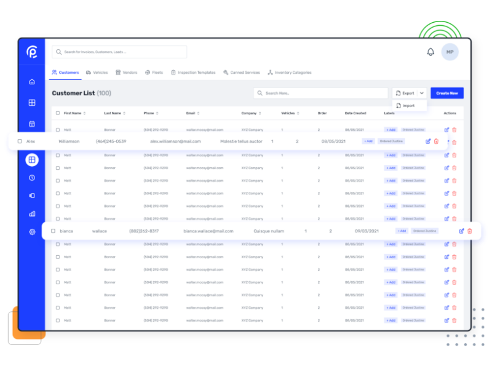This screenshot has width=492, height=369.
Task: Click the Search Here field above the table
Action: click(320, 93)
